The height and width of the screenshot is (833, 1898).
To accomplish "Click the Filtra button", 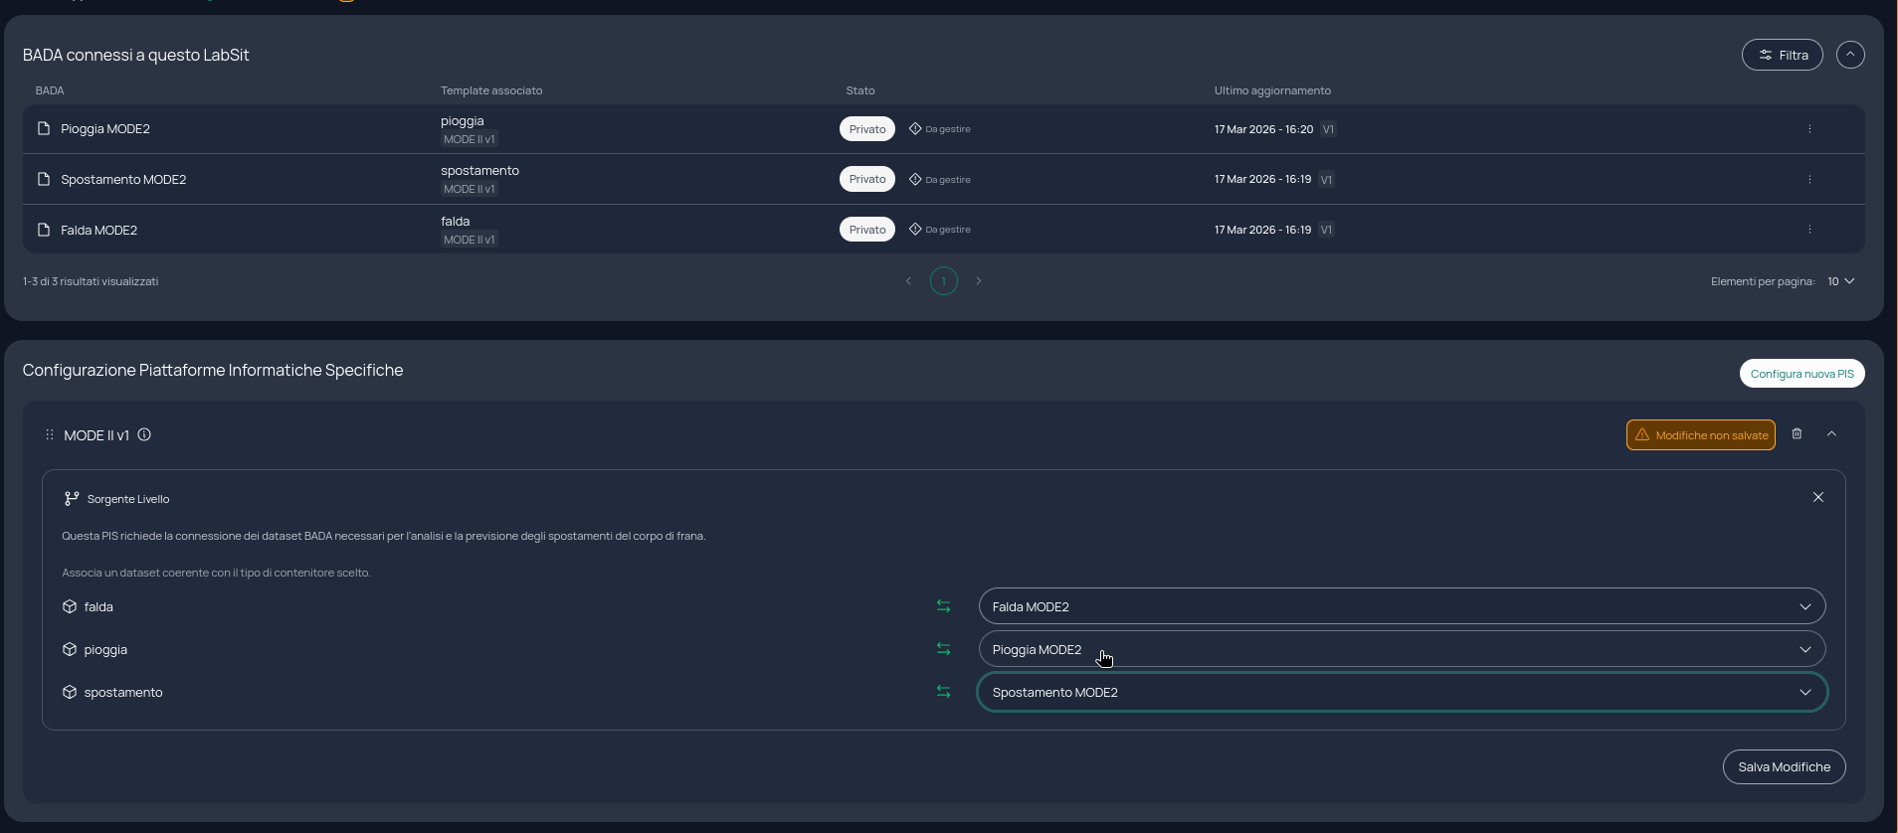I will (1783, 55).
